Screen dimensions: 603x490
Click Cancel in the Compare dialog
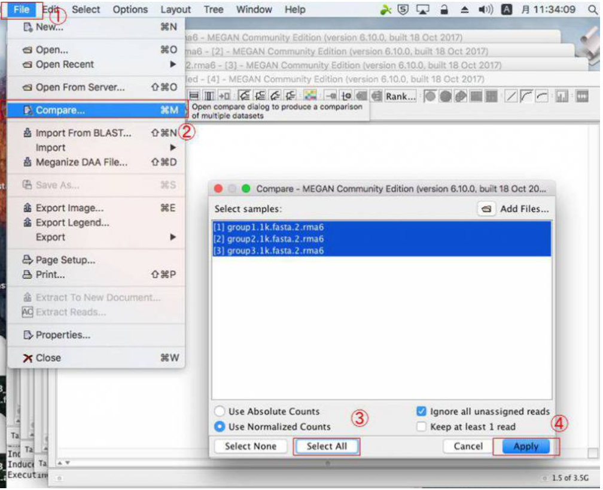coord(468,446)
